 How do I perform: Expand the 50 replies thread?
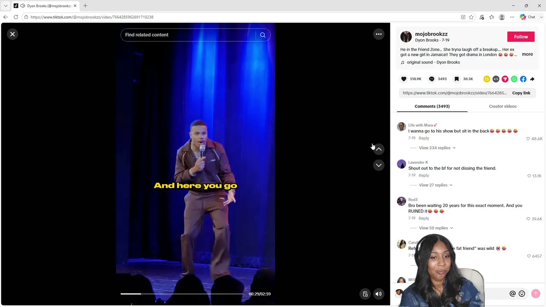click(436, 228)
